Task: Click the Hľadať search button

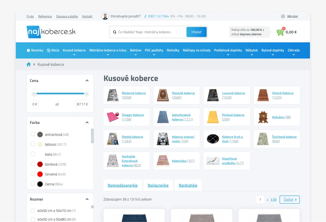Action: click(x=197, y=32)
